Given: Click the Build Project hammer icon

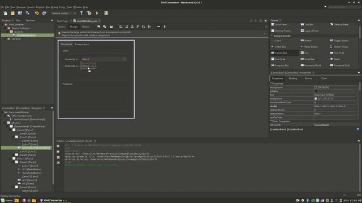Looking at the screenshot, I should [x=81, y=14].
